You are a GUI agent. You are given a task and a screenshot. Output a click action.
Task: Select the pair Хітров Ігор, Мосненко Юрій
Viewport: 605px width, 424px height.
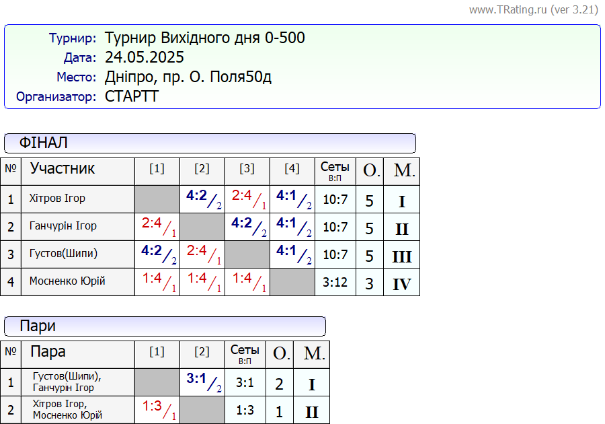[x=67, y=409]
